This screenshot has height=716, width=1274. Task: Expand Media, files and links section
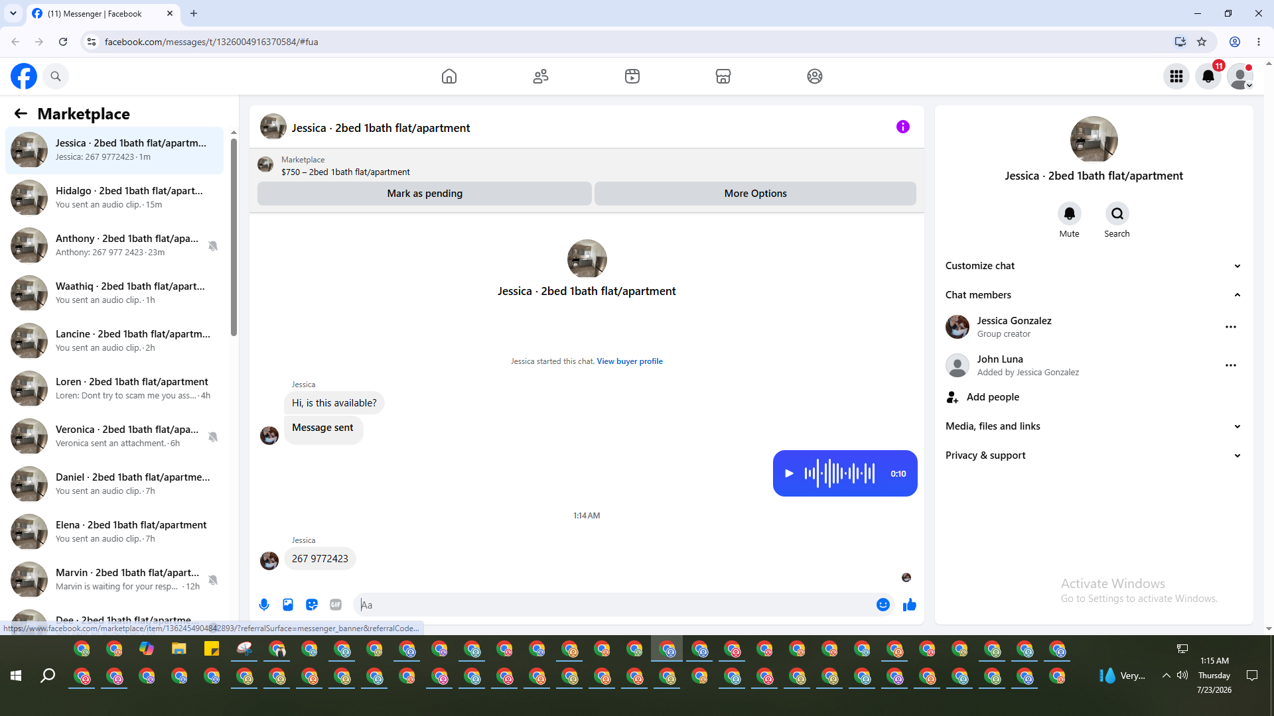[x=1093, y=426]
